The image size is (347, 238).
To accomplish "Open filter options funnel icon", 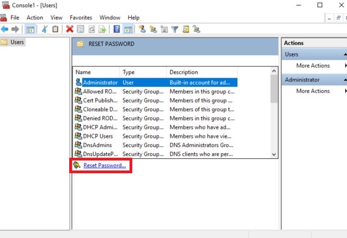I will point(174,29).
